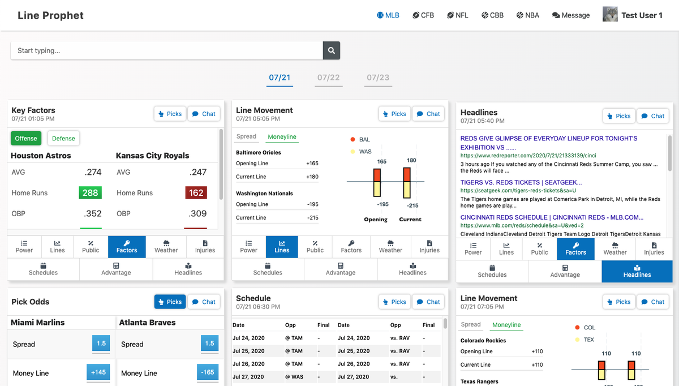Open Power tab in Headlines card
Screen dimensions: 679x386
point(473,249)
